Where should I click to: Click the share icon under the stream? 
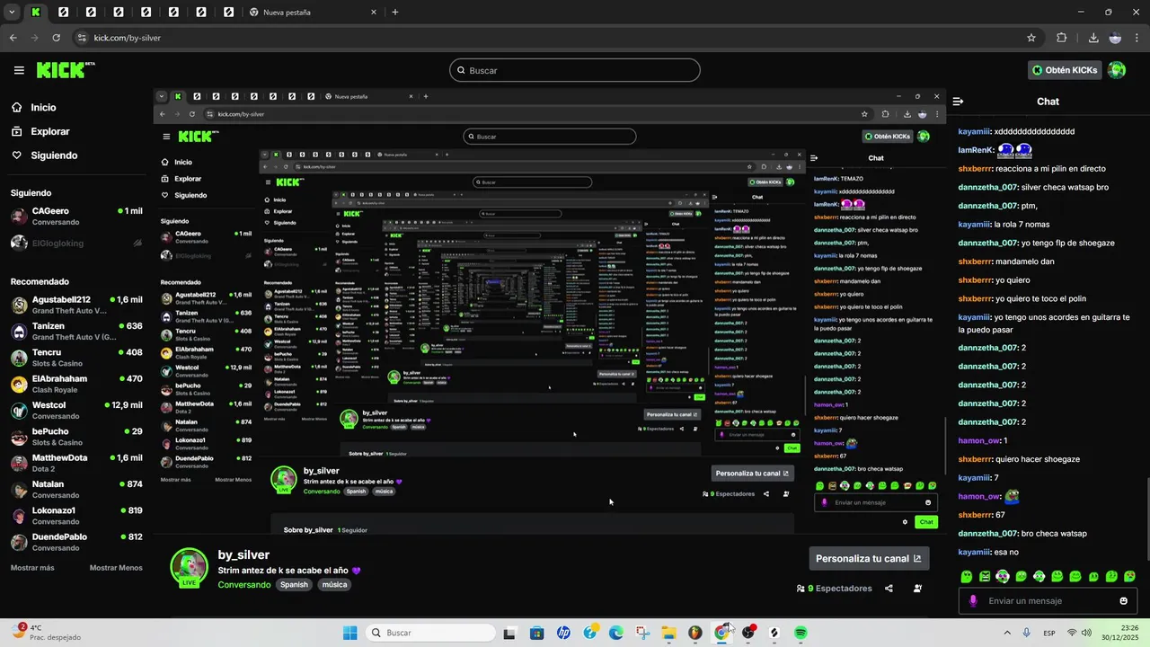[x=889, y=589]
